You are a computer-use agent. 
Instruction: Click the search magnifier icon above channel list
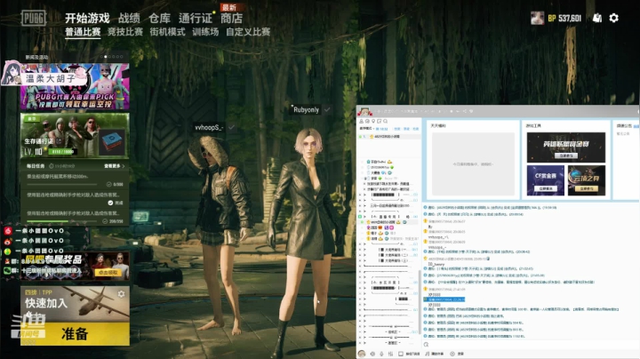(x=385, y=121)
